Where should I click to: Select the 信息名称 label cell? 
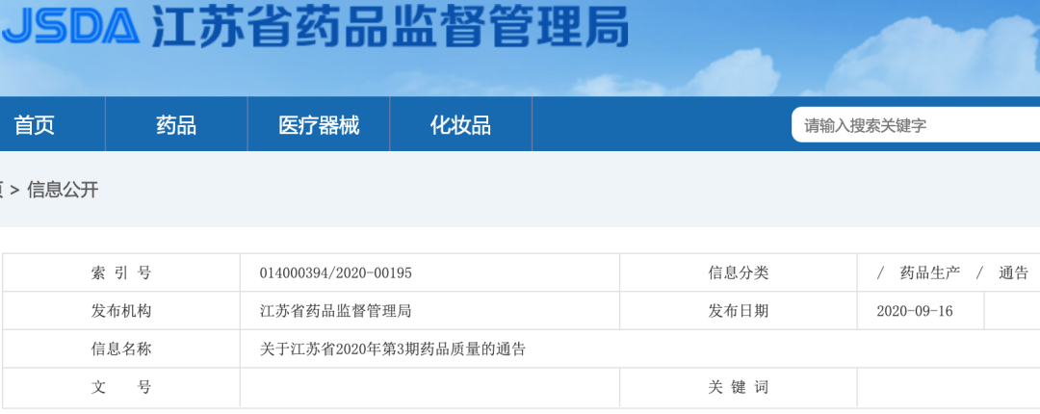coord(121,349)
